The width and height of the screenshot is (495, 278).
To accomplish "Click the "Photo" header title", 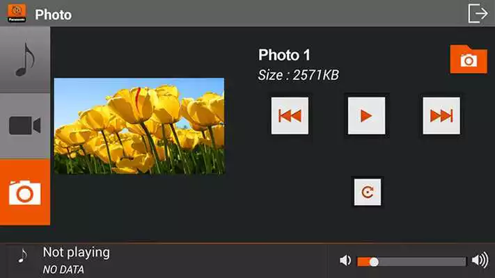I will [53, 15].
